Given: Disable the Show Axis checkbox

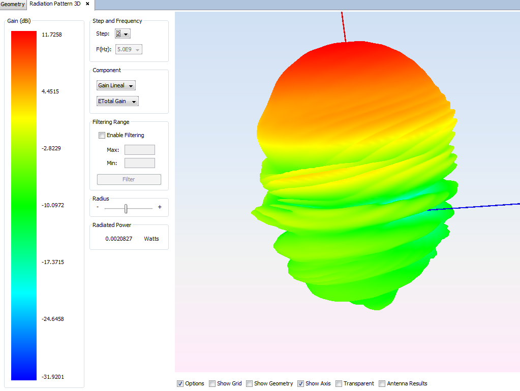Looking at the screenshot, I should click(x=300, y=384).
